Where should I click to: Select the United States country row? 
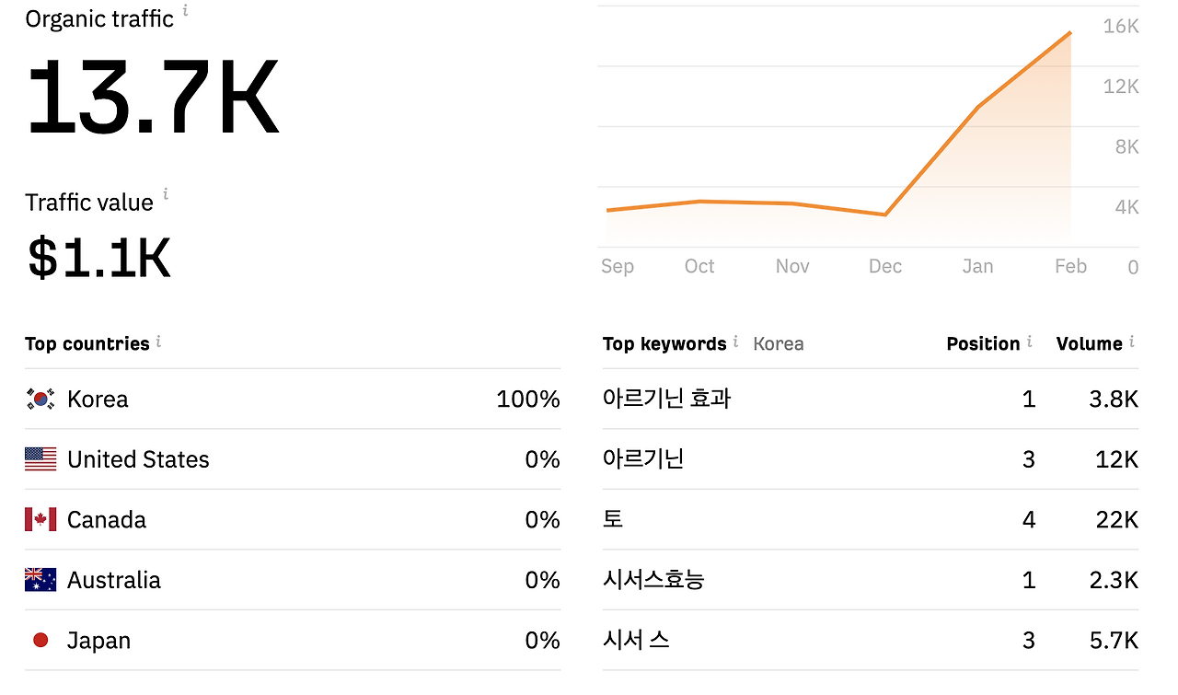[293, 459]
